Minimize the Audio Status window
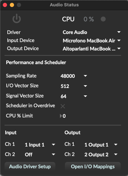The image size is (128, 176). pyautogui.click(x=12, y=5)
